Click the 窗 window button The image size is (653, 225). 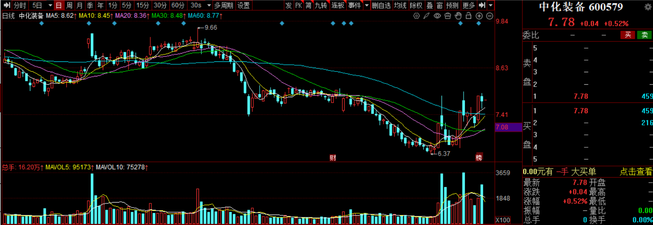coord(439,5)
